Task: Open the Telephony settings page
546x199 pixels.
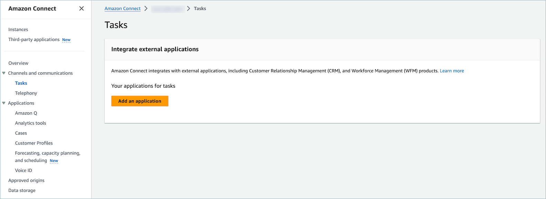Action: [x=26, y=93]
